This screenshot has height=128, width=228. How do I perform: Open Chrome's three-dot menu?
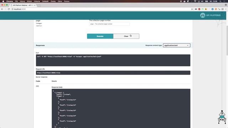pos(226,9)
